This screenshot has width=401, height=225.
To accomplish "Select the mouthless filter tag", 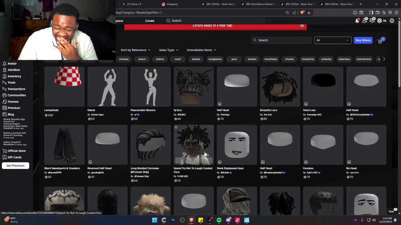I will (271, 59).
